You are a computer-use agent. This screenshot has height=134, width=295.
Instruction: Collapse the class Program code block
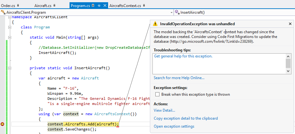click(10, 27)
